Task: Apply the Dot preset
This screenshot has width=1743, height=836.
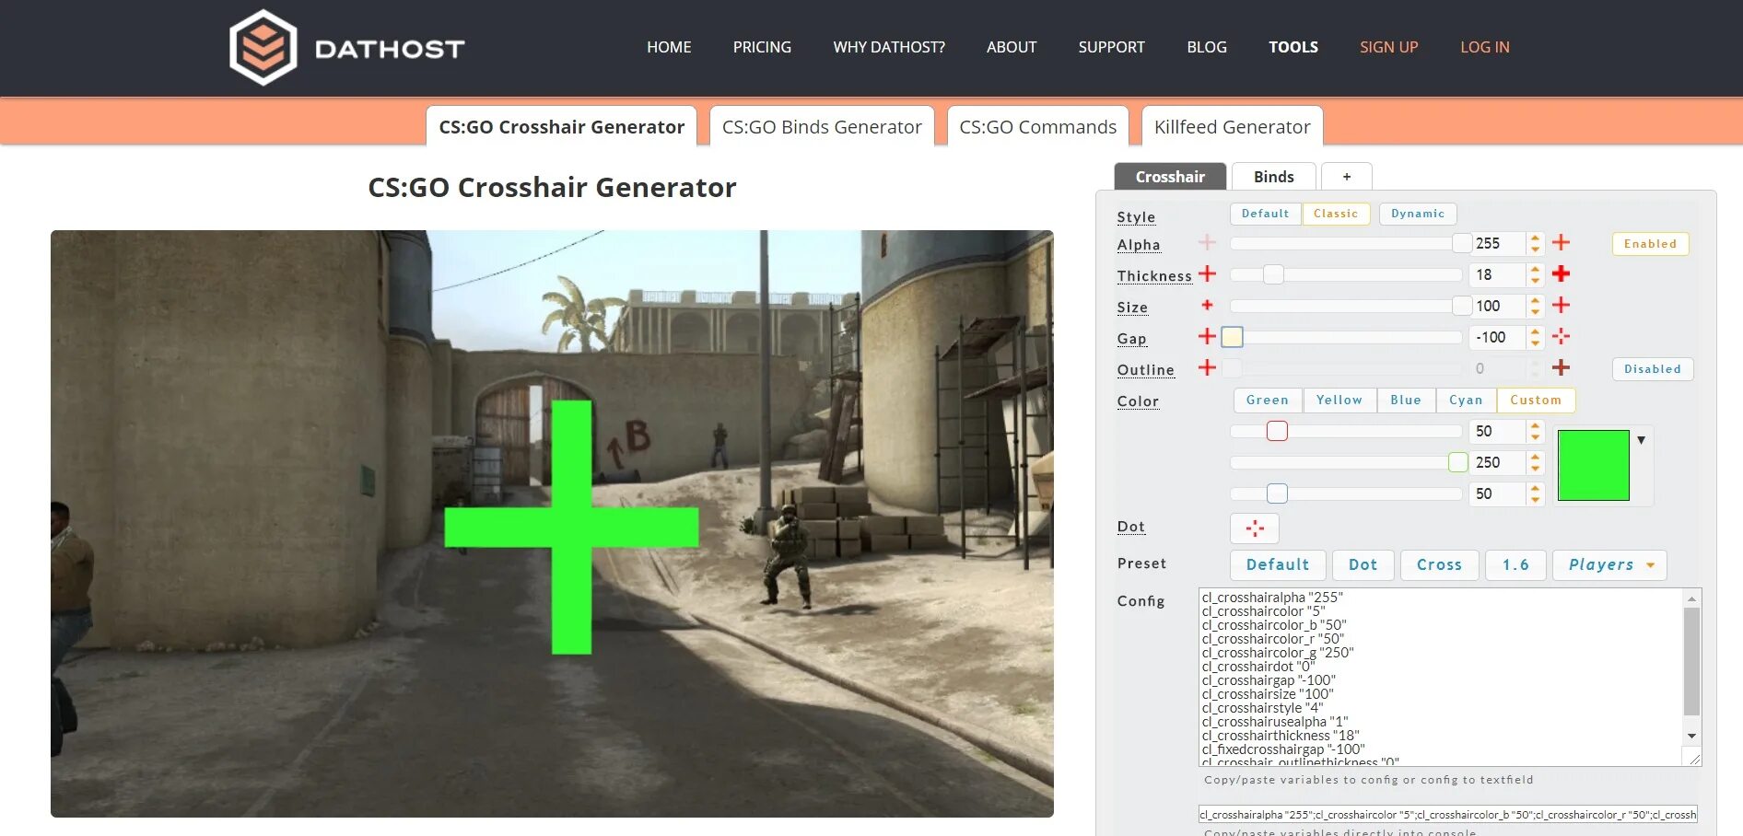Action: pyautogui.click(x=1363, y=565)
